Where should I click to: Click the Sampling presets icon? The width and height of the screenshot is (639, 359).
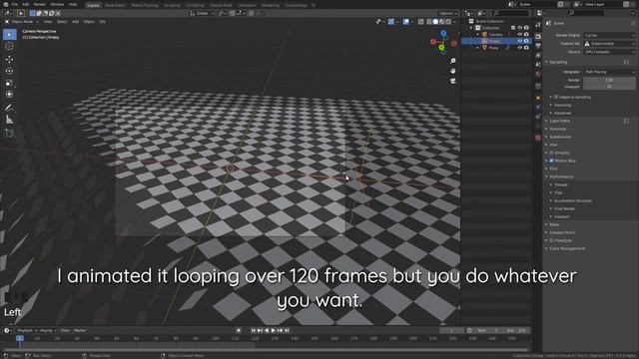click(626, 62)
